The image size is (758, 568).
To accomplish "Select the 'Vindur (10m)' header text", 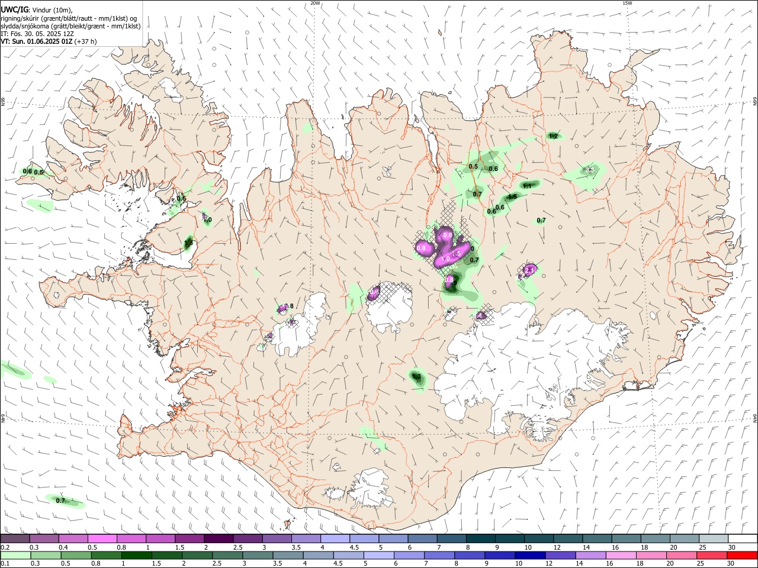I will coord(52,10).
